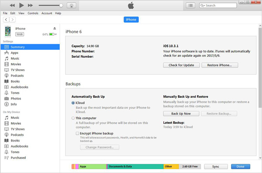Click Music icon under On My Device
The image size is (262, 173).
[x=7, y=118]
